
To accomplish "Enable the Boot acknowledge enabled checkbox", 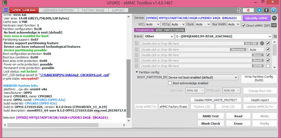I will (170, 83).
